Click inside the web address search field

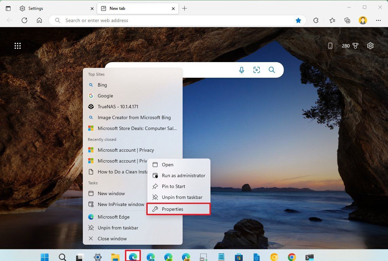coord(136,20)
